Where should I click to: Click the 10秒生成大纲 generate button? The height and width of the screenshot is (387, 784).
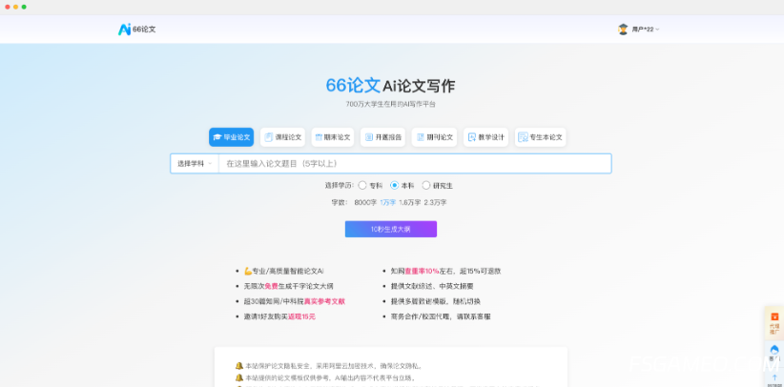390,229
